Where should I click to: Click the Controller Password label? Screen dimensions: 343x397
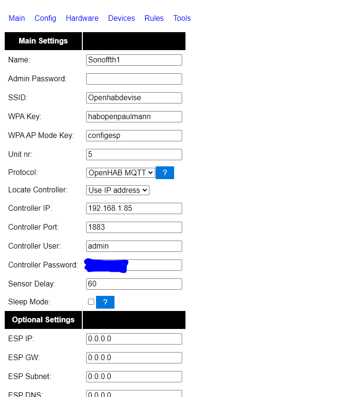coord(43,265)
